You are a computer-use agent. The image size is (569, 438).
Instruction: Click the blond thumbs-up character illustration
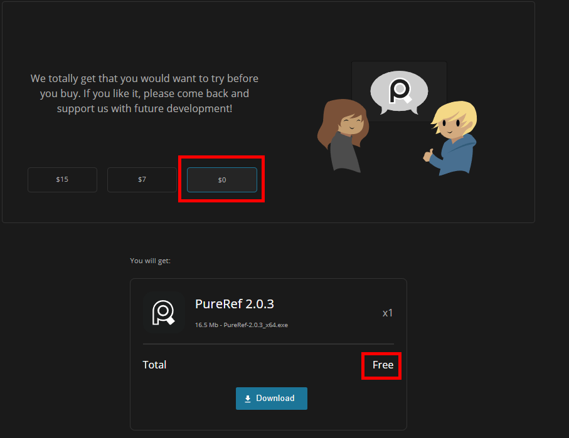click(x=451, y=138)
